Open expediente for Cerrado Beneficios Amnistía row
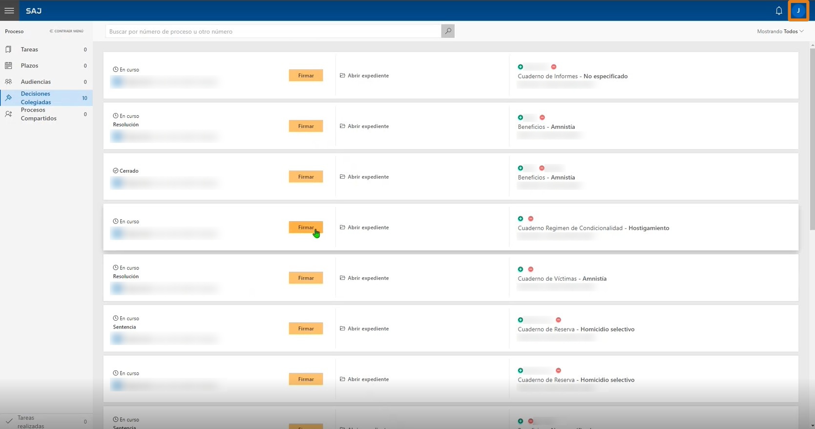The height and width of the screenshot is (429, 815). [364, 177]
